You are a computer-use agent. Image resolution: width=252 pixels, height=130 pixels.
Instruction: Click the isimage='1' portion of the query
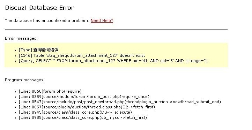tap(197, 61)
